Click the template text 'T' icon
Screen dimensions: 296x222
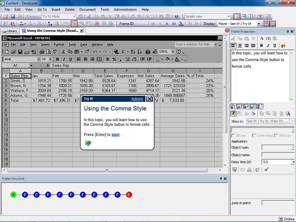[x=283, y=45]
